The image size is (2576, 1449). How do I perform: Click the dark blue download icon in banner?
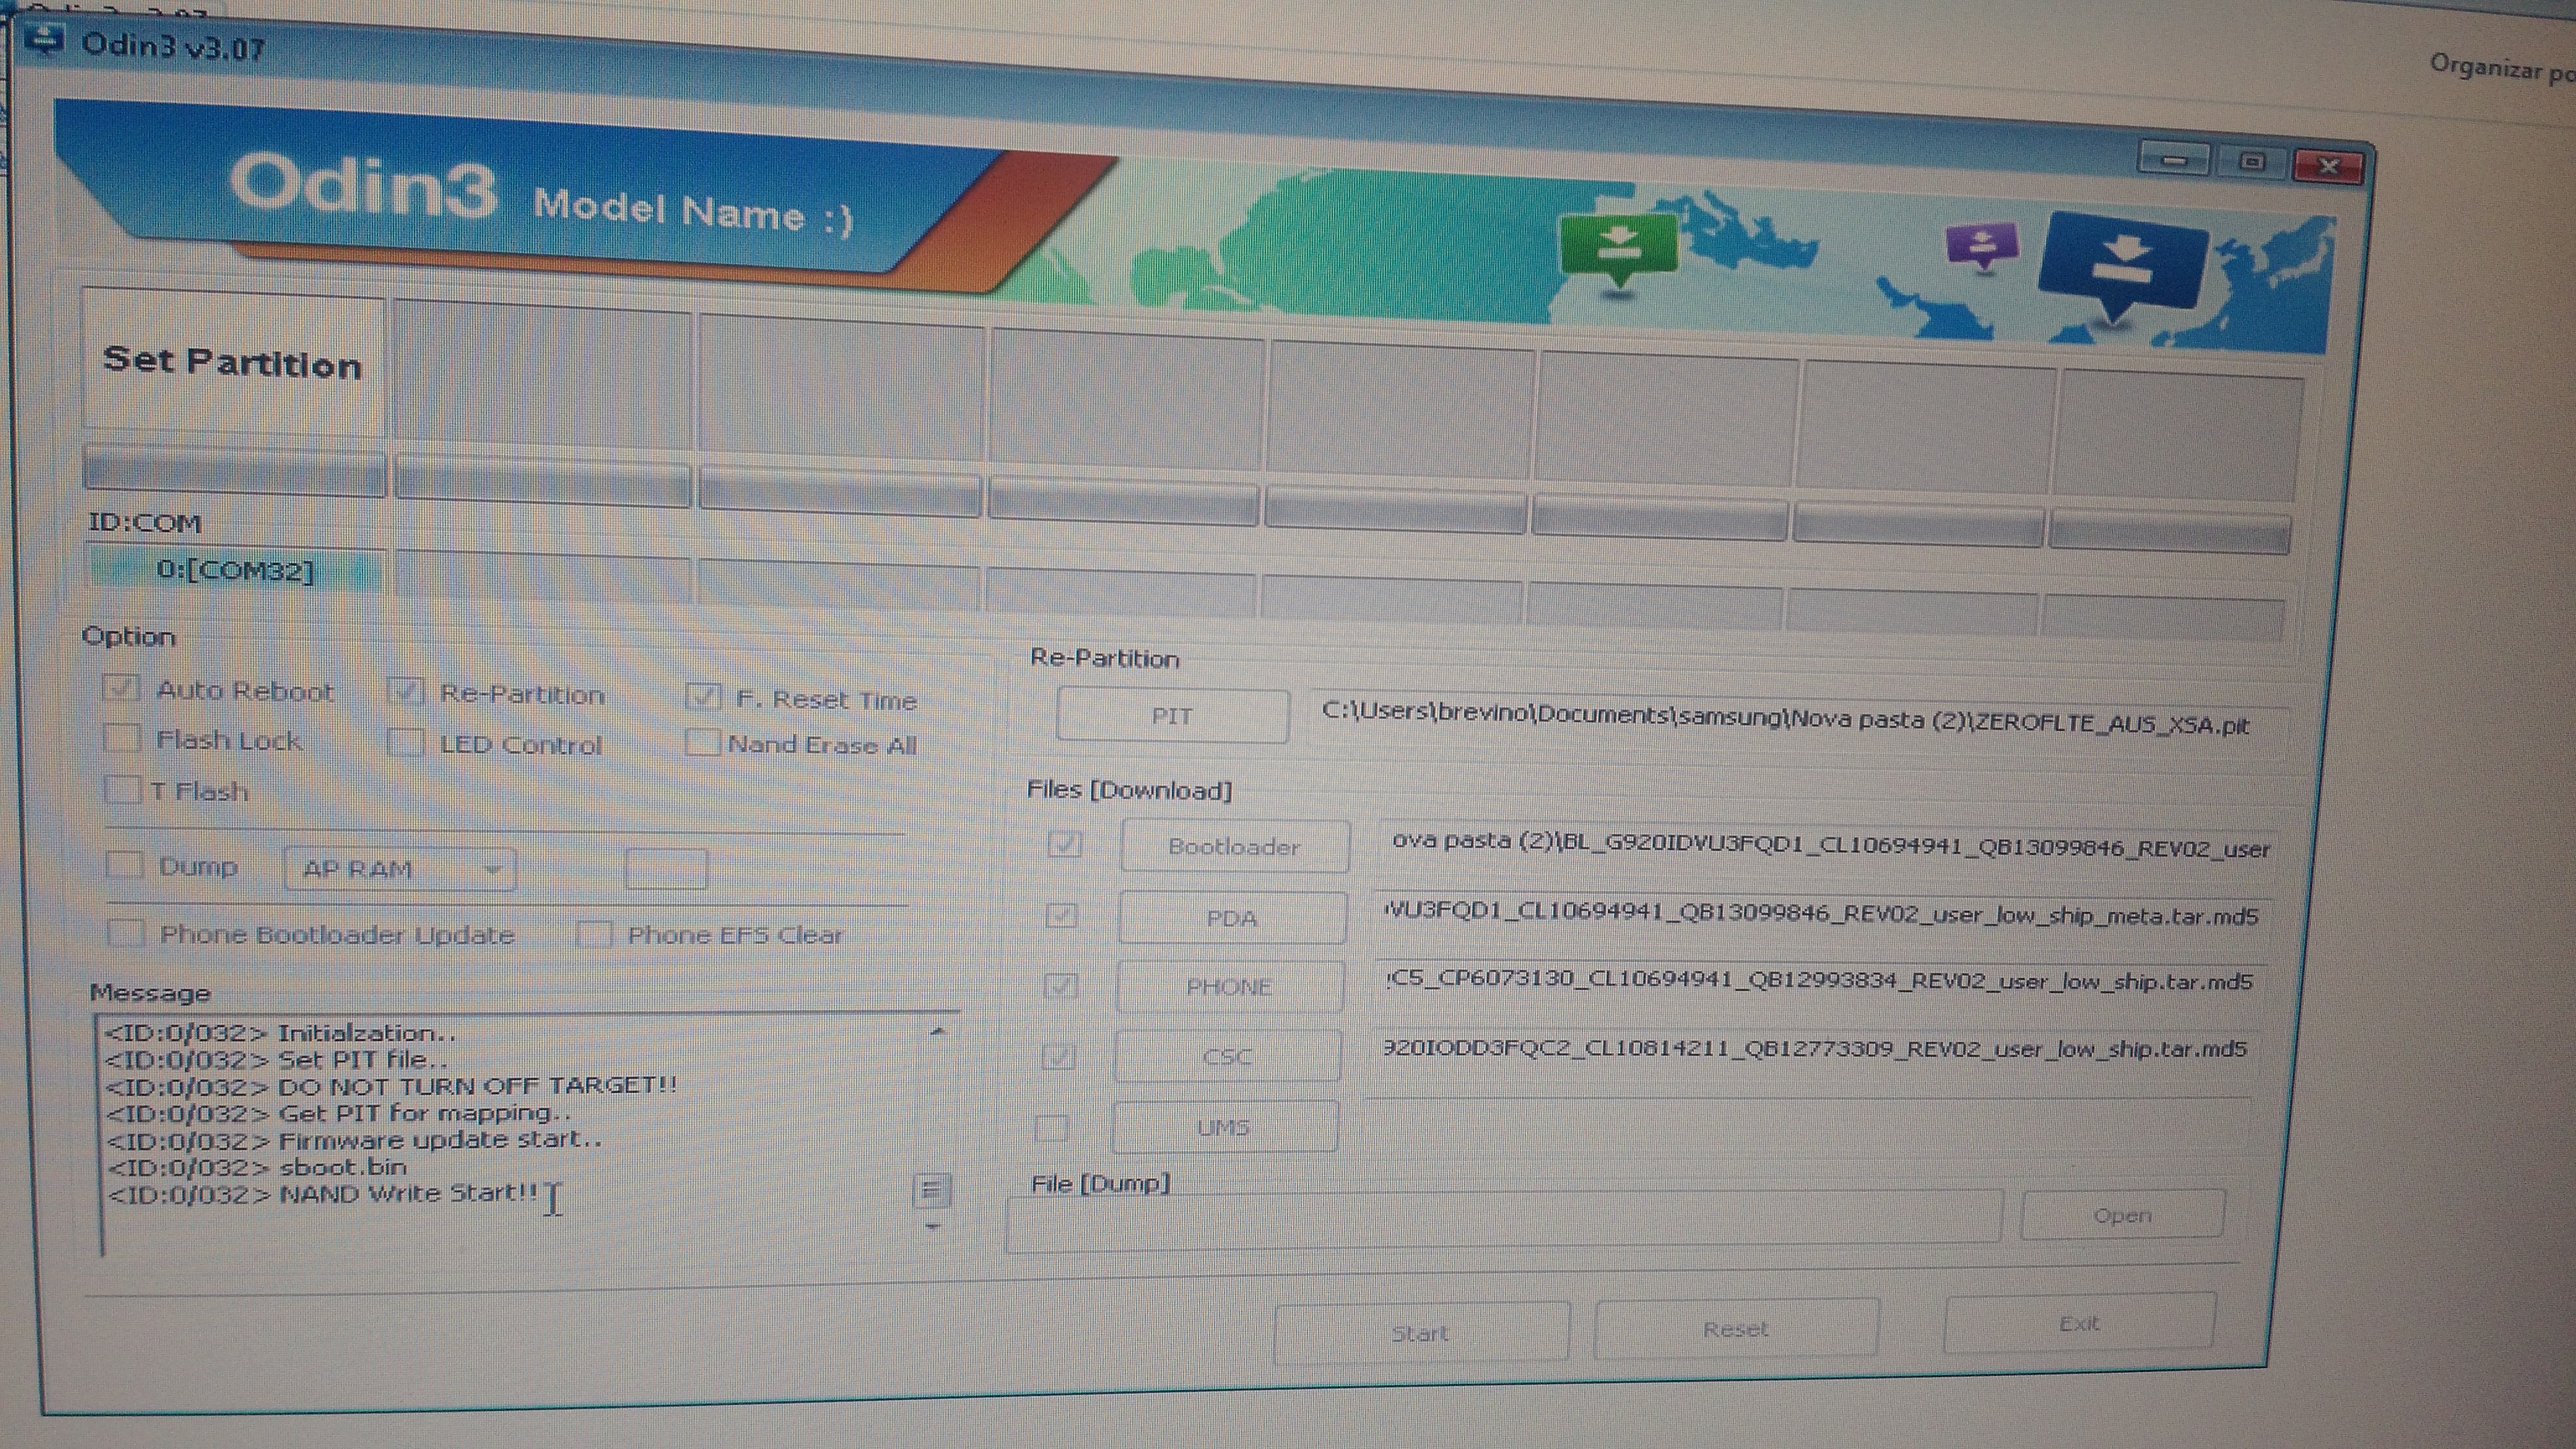2122,267
